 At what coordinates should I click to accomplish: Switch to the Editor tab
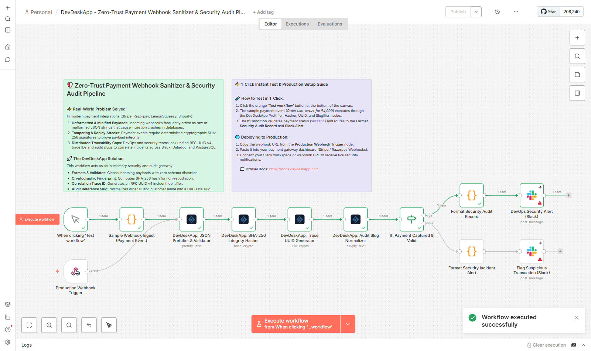[270, 24]
